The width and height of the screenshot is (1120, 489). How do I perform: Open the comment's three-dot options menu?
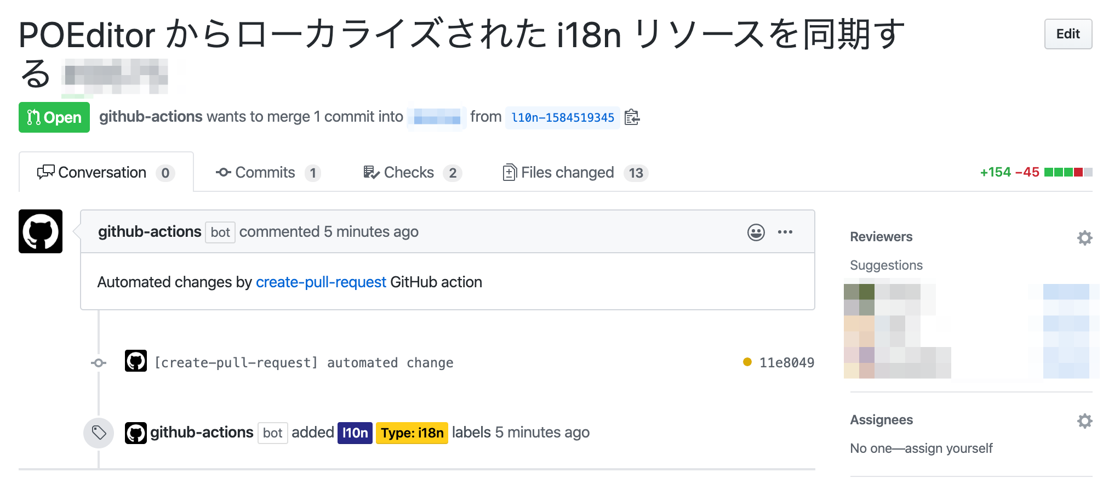(x=785, y=232)
